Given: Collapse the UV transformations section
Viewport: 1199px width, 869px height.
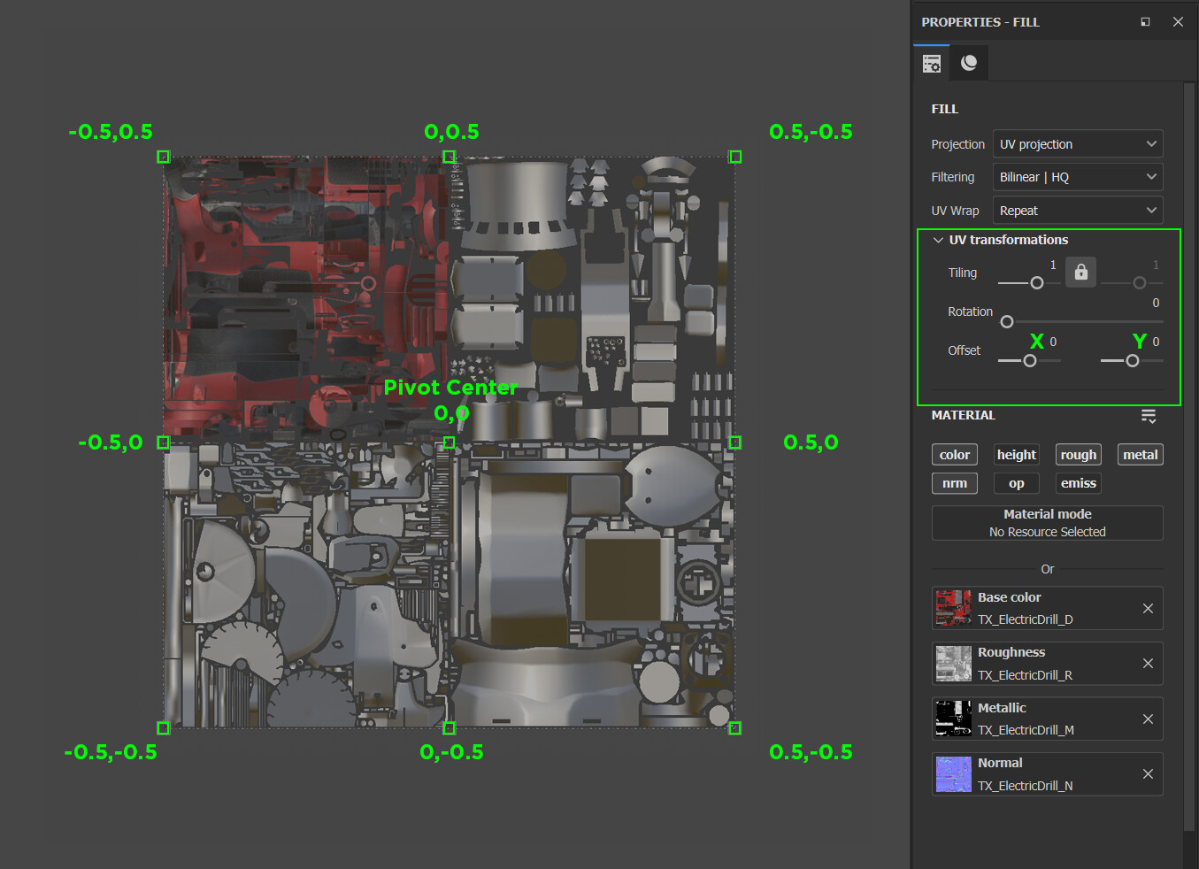Looking at the screenshot, I should point(938,240).
